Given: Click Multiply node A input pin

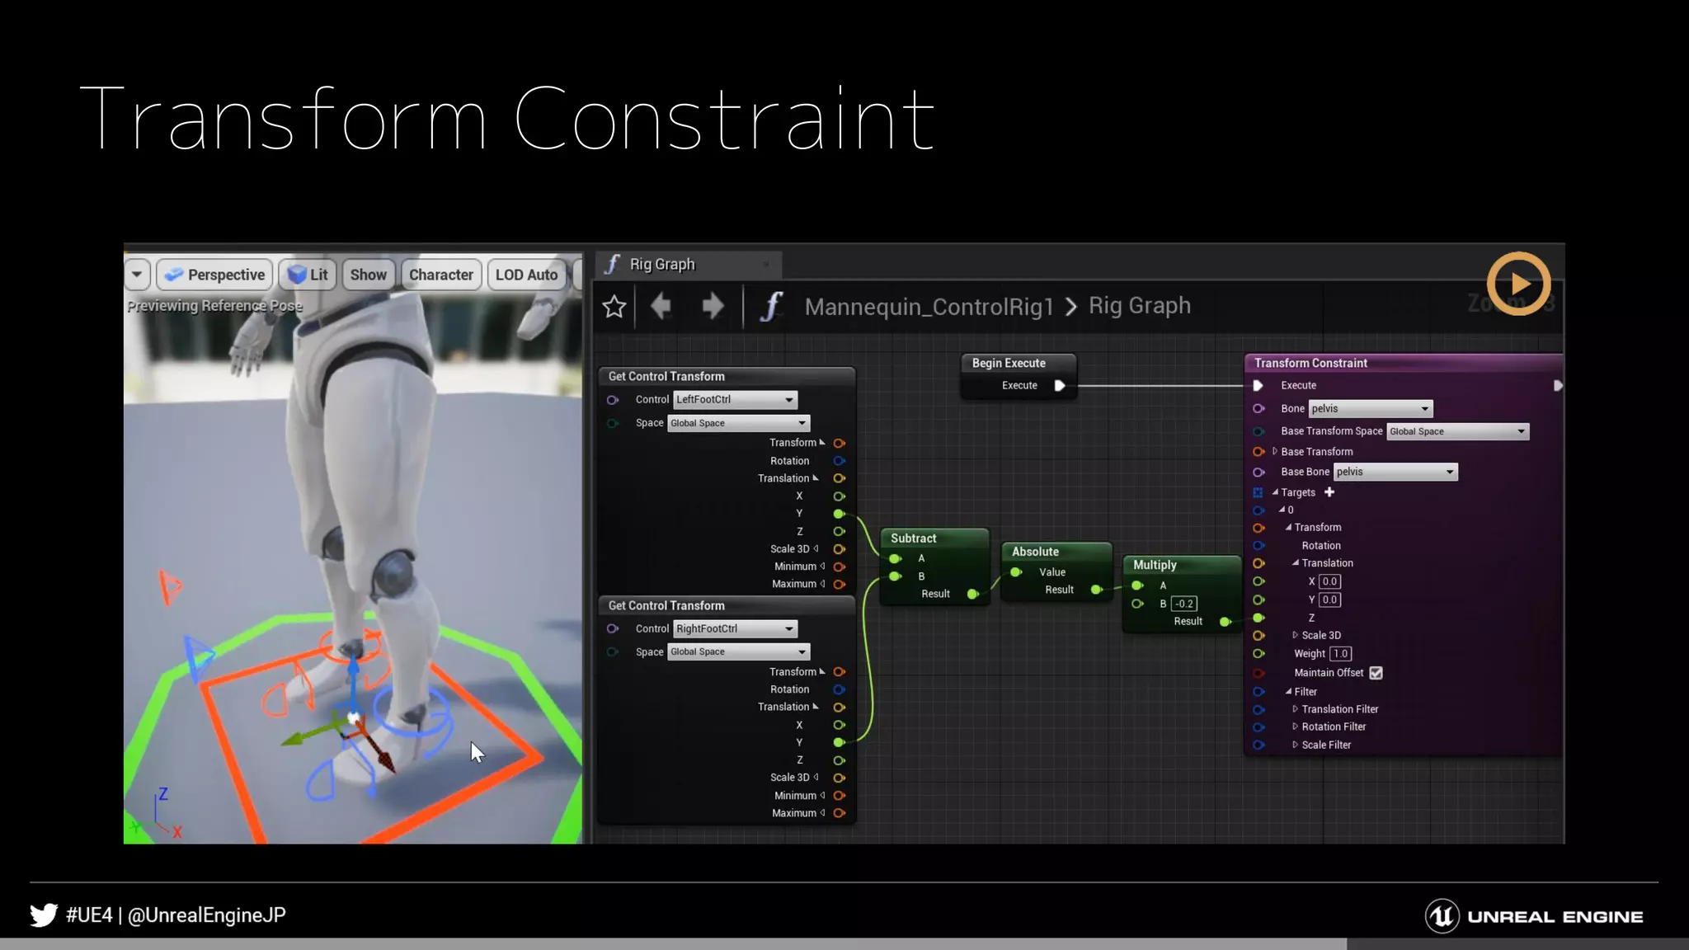Looking at the screenshot, I should point(1137,586).
